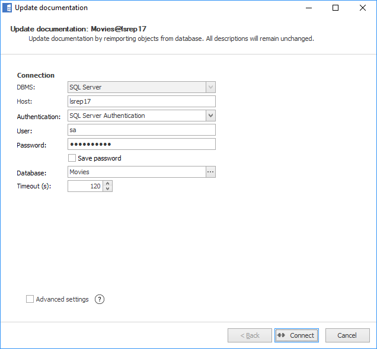
Task: Expand the Authentication dropdown list
Action: tap(210, 116)
